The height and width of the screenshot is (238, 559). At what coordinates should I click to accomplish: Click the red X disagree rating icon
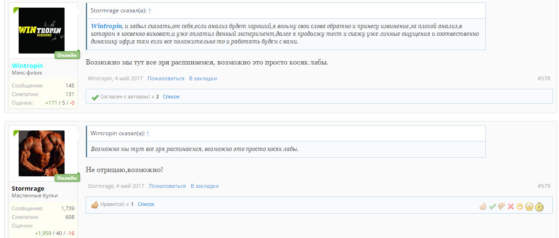coord(511,206)
